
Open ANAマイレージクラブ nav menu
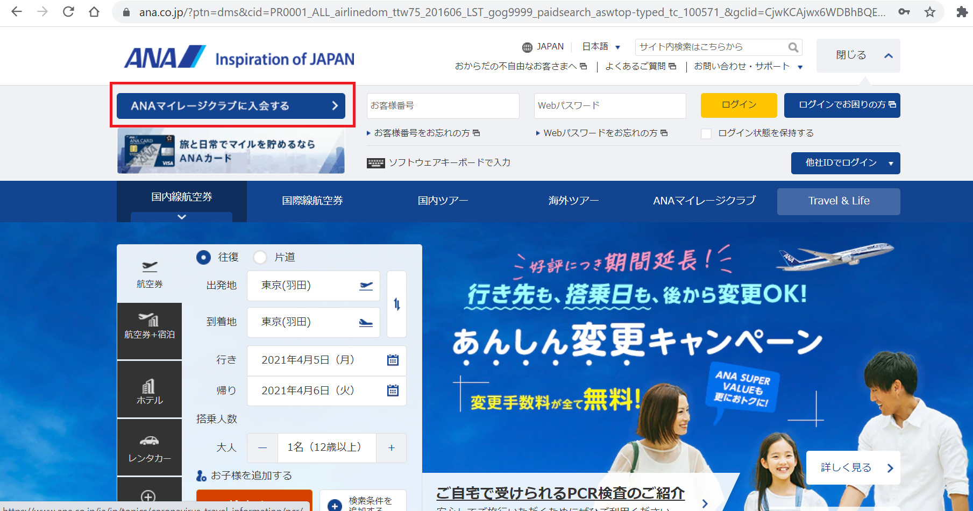(x=704, y=201)
